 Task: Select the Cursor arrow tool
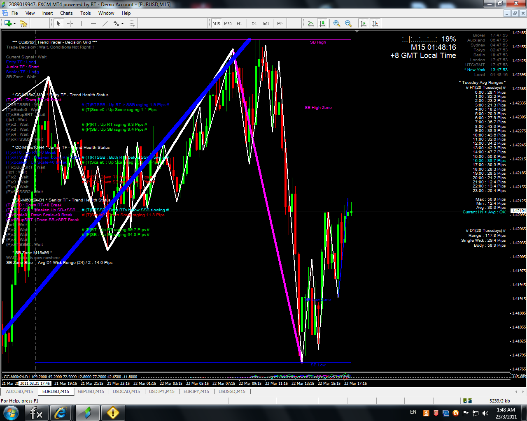pos(58,23)
